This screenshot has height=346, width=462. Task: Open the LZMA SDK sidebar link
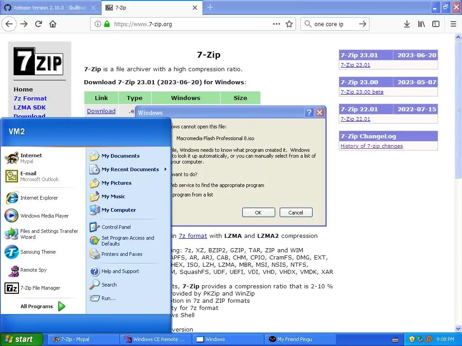(29, 107)
